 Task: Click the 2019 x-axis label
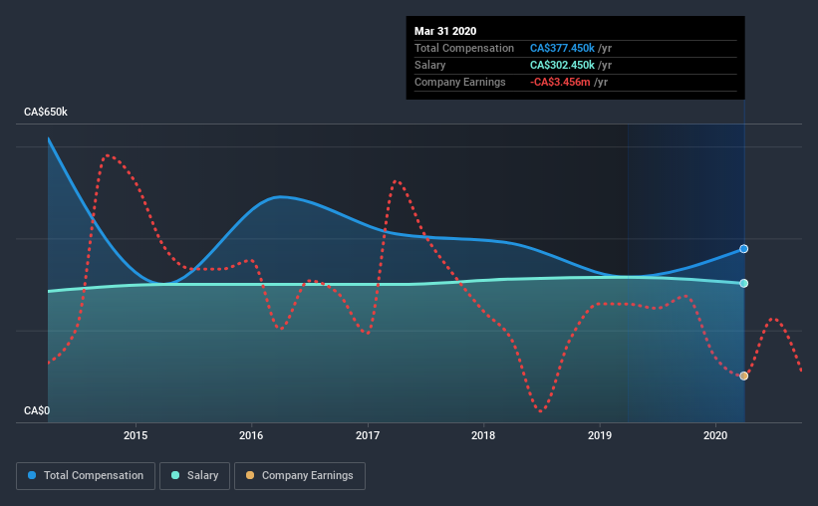(600, 435)
